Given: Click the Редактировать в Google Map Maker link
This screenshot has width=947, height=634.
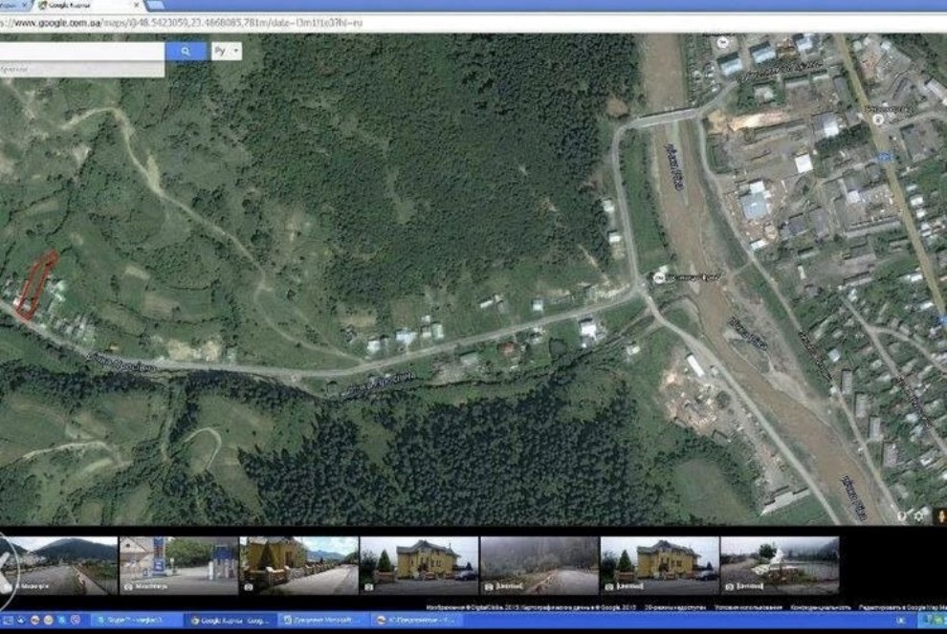Looking at the screenshot, I should pyautogui.click(x=902, y=607).
